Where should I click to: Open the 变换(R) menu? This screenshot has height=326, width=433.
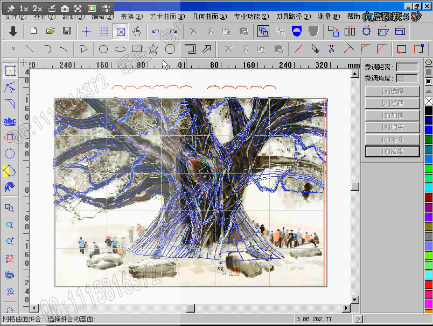pyautogui.click(x=132, y=17)
